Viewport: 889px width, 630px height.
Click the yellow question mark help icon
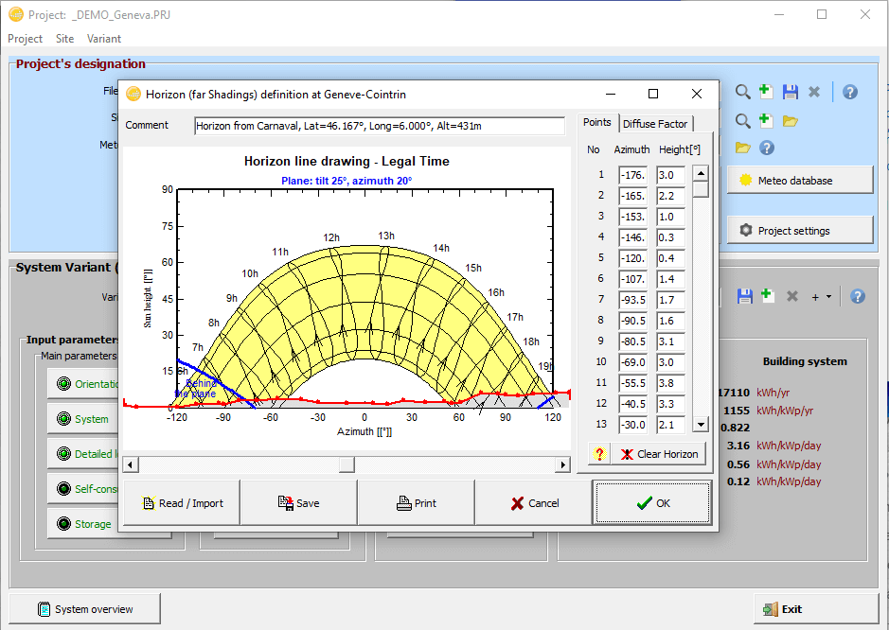click(599, 454)
